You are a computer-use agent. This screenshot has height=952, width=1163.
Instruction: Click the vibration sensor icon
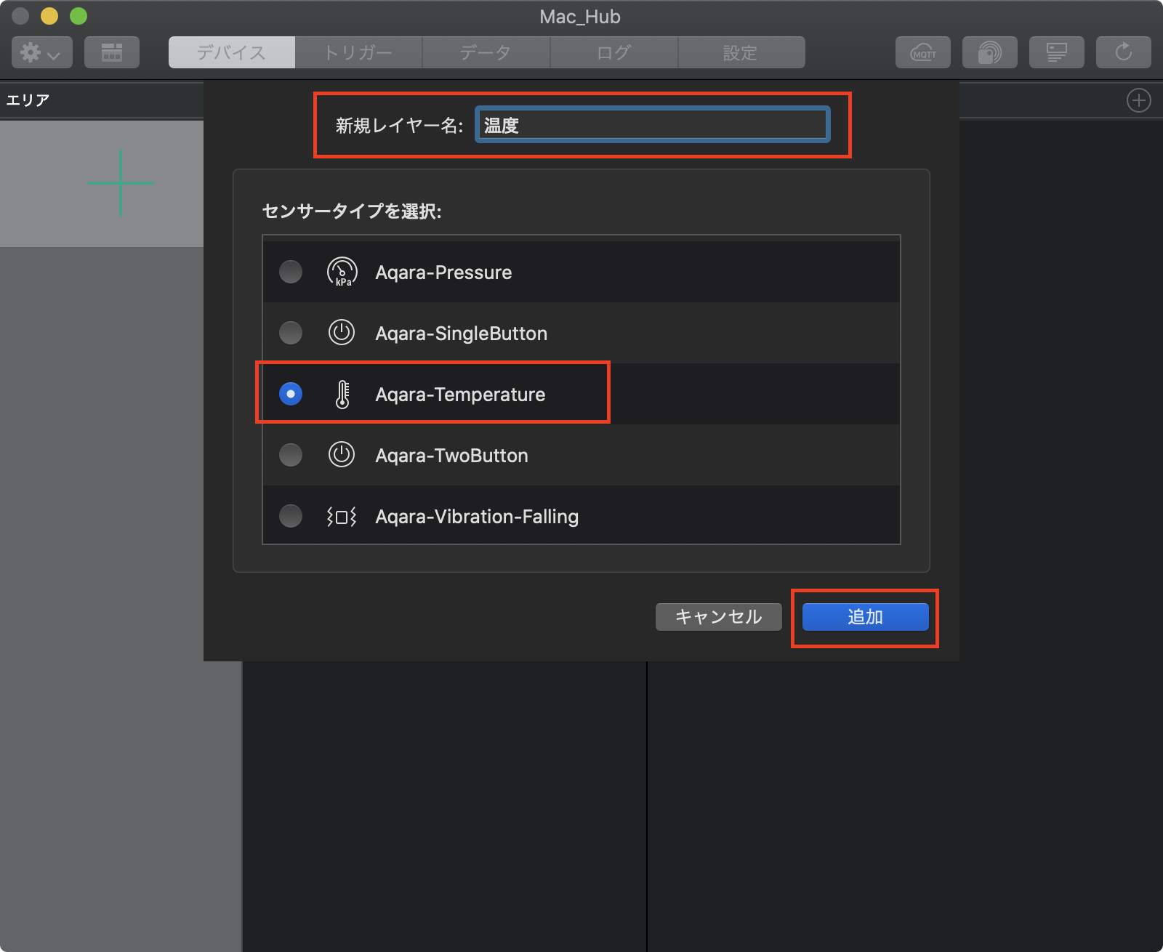pyautogui.click(x=342, y=516)
